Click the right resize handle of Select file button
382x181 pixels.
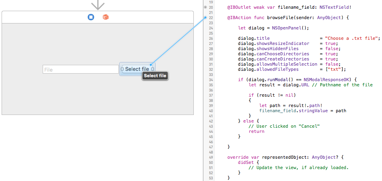pos(152,69)
